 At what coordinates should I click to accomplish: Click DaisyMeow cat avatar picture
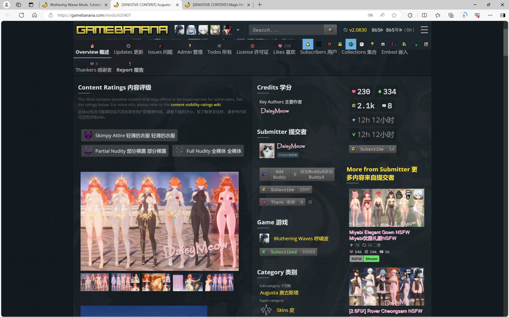tap(267, 151)
